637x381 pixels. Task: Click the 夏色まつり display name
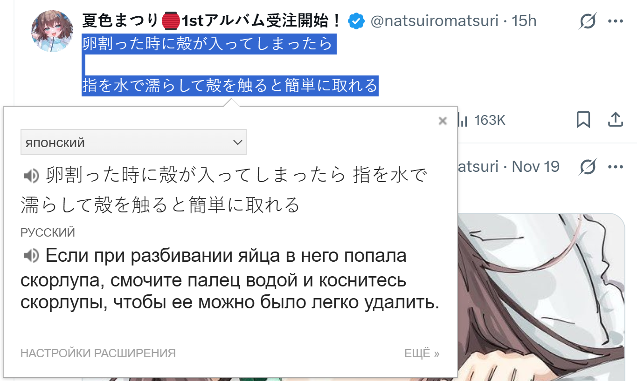tap(121, 20)
